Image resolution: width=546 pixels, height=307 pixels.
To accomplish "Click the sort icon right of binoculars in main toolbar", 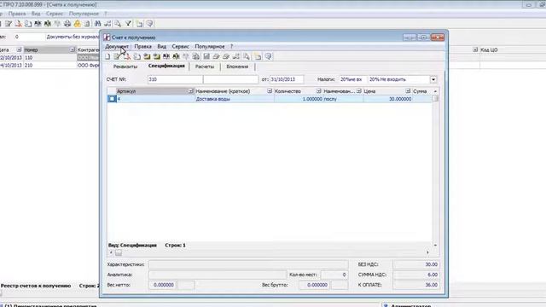I will click(107, 24).
